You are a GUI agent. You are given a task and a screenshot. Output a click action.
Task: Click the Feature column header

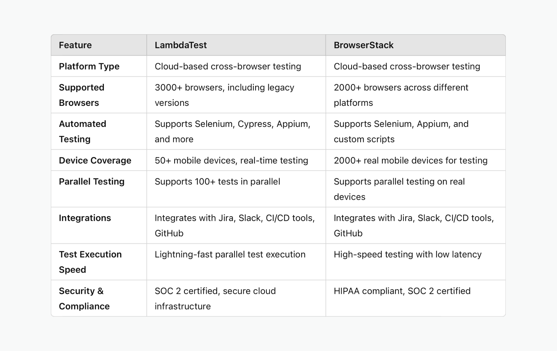point(75,45)
